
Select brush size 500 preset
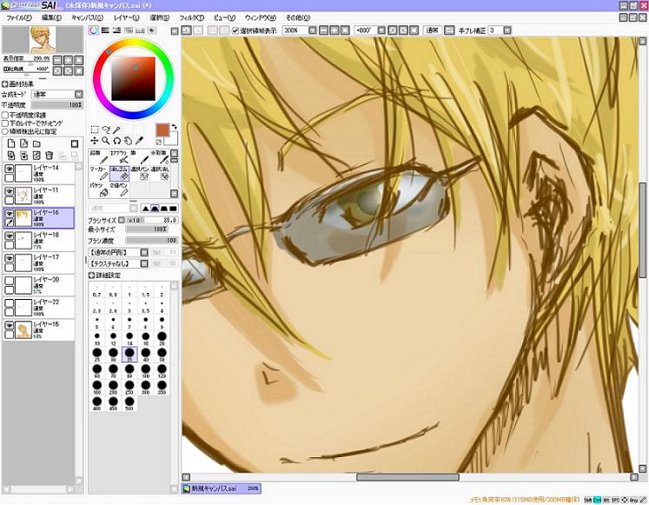tap(129, 402)
